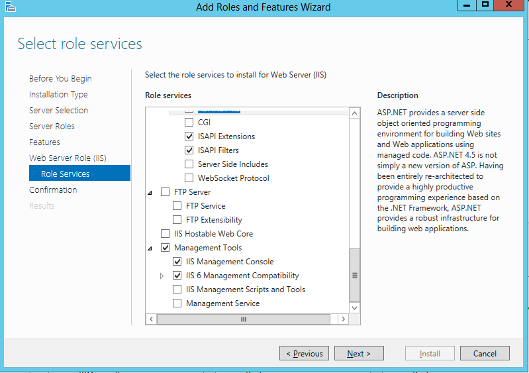Click the wizard icon in the title bar
Screen dimensions: 529x373
(x=10, y=7)
